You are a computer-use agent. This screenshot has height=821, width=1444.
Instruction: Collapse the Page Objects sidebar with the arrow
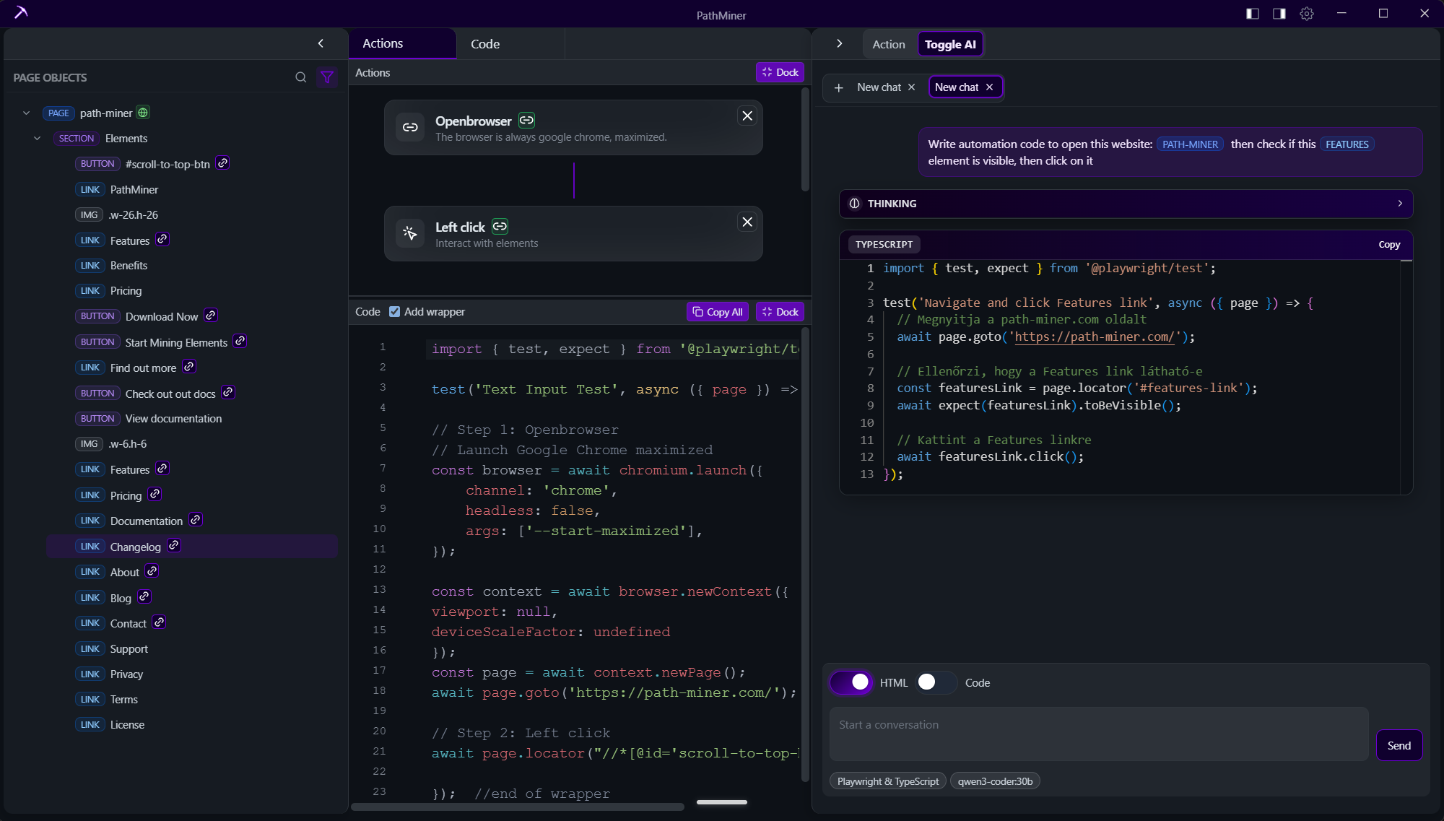point(321,43)
